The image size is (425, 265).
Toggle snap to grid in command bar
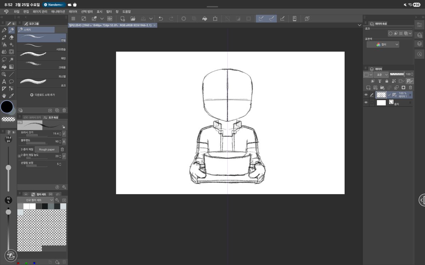pos(282,18)
